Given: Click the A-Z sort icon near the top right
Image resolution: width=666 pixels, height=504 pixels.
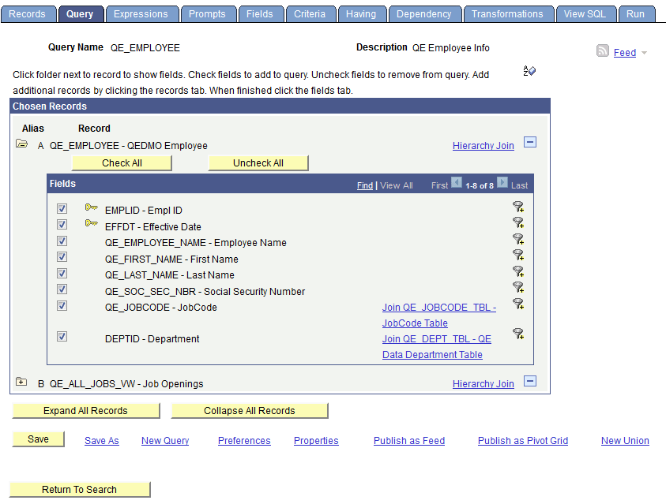Looking at the screenshot, I should [529, 71].
